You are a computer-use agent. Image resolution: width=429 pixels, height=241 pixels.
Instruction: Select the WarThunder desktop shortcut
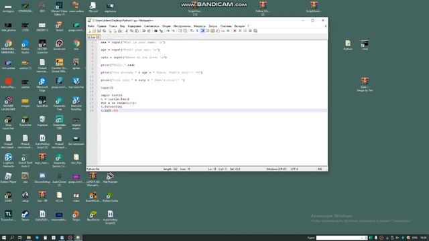pyautogui.click(x=110, y=178)
